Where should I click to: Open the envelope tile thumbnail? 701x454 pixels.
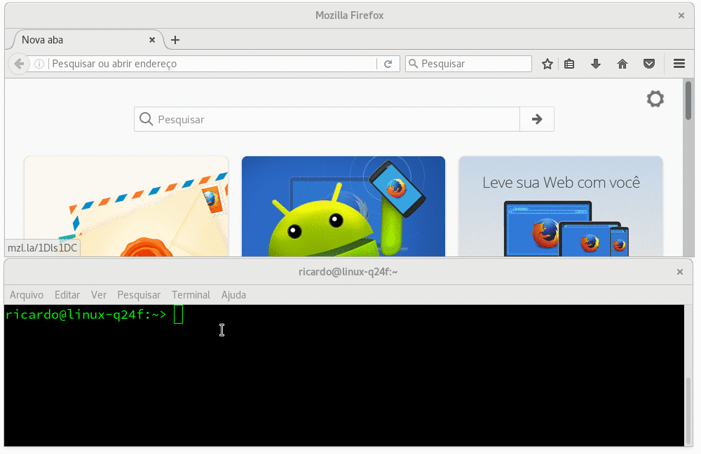pos(126,207)
